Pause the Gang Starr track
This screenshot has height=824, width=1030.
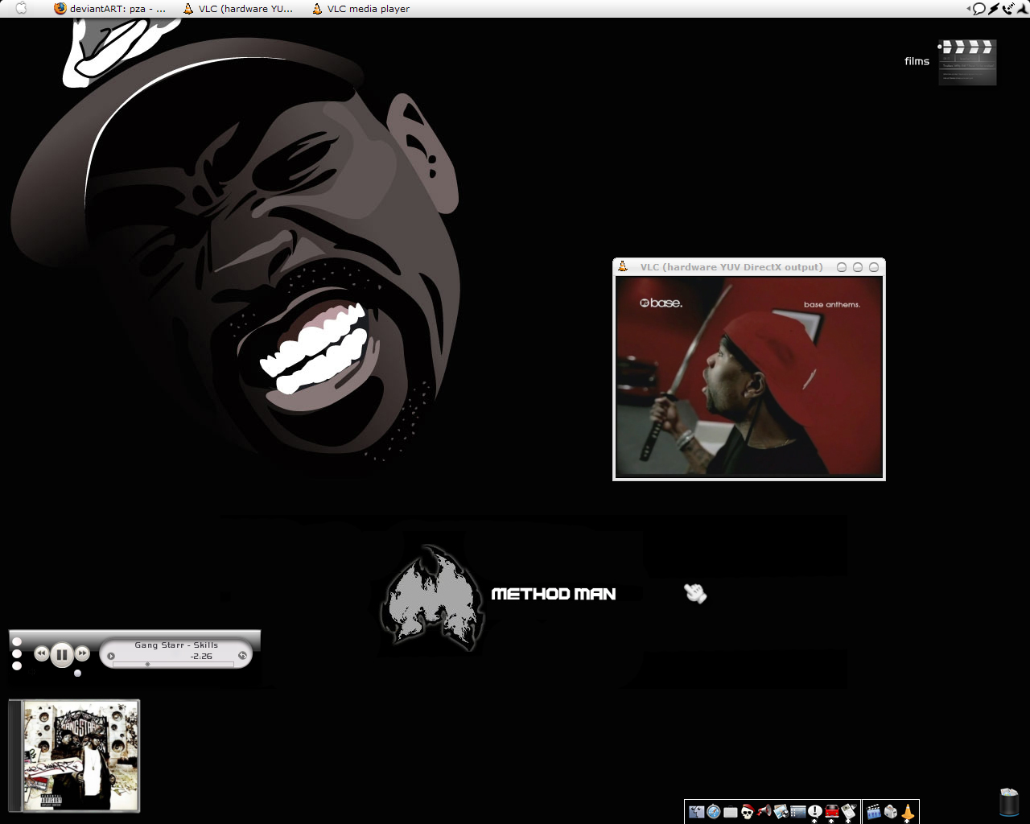pyautogui.click(x=62, y=654)
